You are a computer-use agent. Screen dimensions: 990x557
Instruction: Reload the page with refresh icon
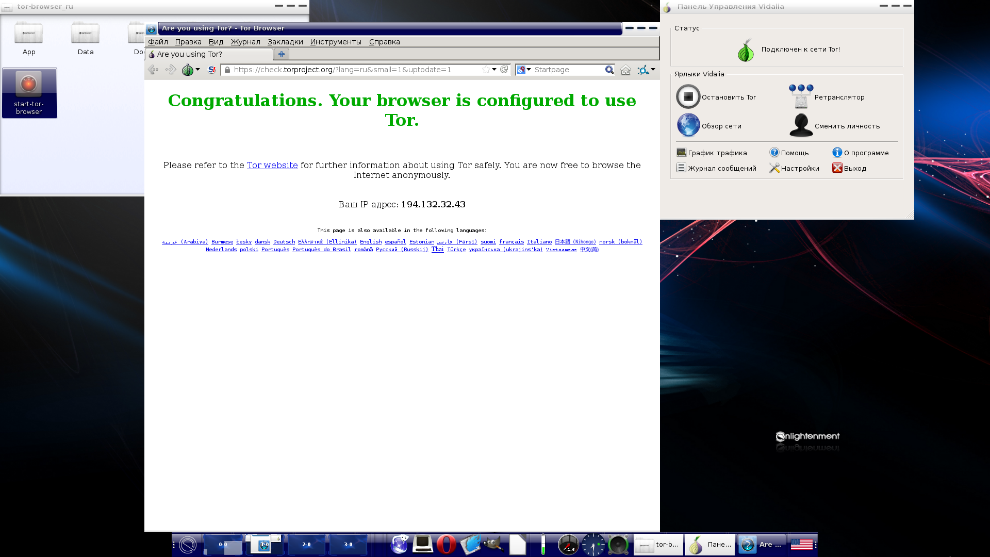tap(504, 70)
